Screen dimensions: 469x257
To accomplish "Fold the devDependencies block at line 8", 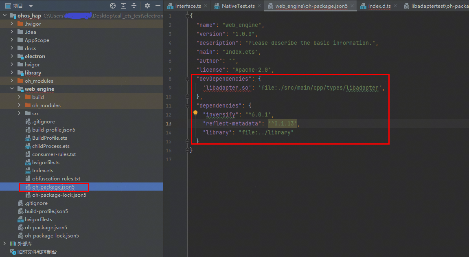I will [x=188, y=79].
